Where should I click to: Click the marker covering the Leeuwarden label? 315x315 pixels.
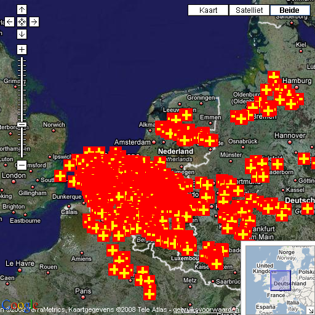(186, 114)
